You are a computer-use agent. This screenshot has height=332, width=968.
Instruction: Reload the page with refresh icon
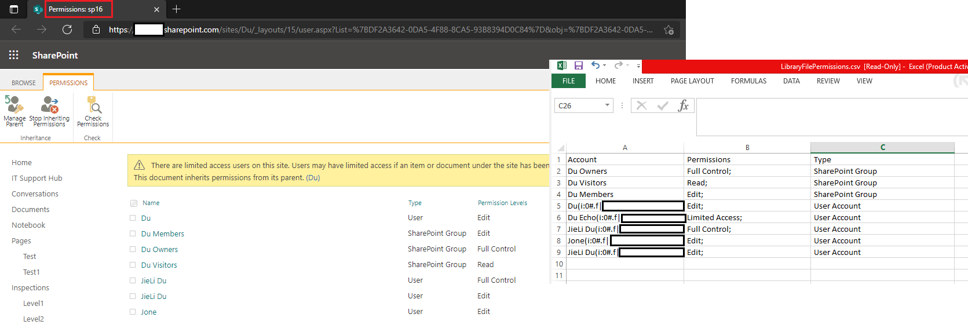click(x=67, y=30)
